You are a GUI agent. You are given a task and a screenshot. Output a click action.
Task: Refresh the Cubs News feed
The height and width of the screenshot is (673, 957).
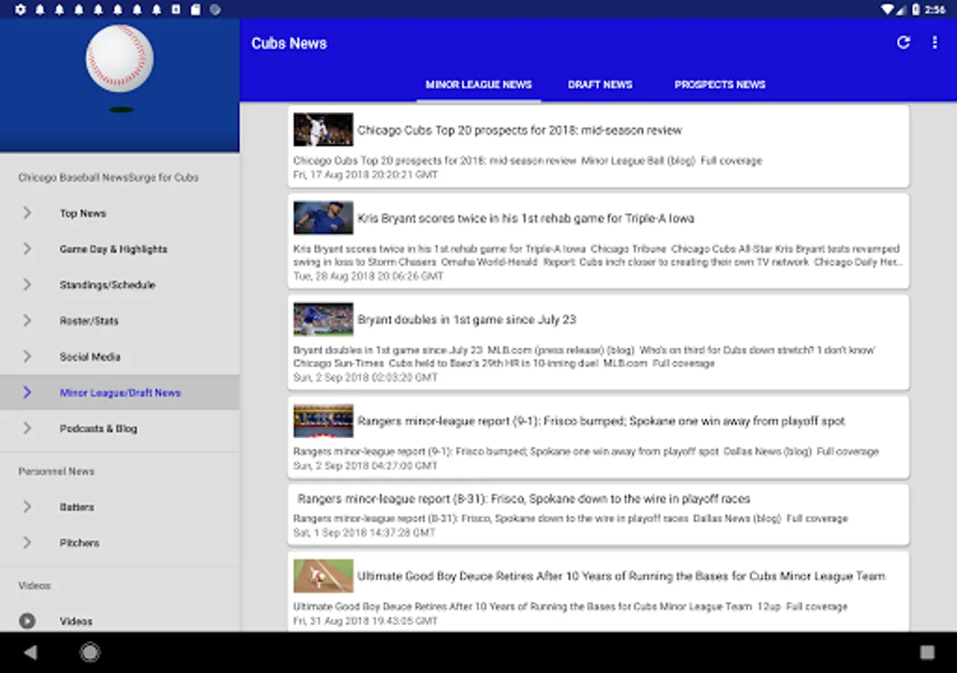click(903, 43)
